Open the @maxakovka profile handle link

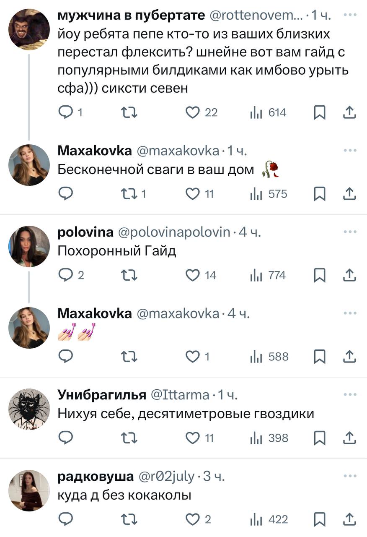pyautogui.click(x=177, y=151)
